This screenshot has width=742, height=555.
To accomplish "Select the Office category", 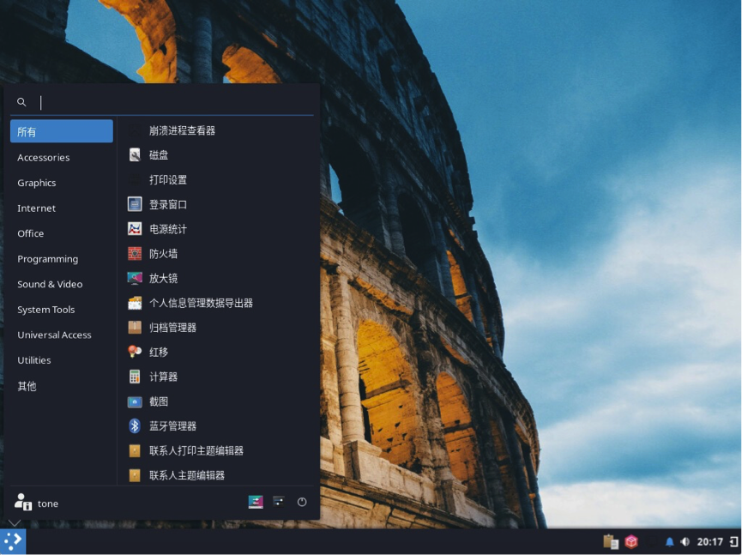I will click(x=62, y=233).
